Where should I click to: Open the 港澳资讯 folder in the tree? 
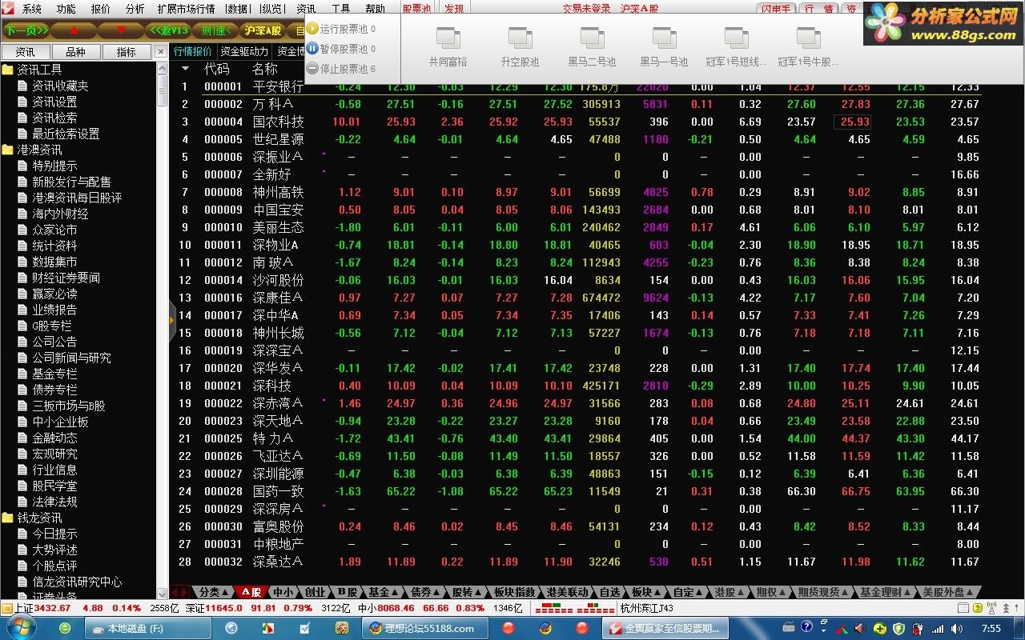point(31,150)
